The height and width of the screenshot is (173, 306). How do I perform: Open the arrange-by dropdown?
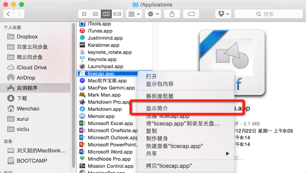point(134,14)
